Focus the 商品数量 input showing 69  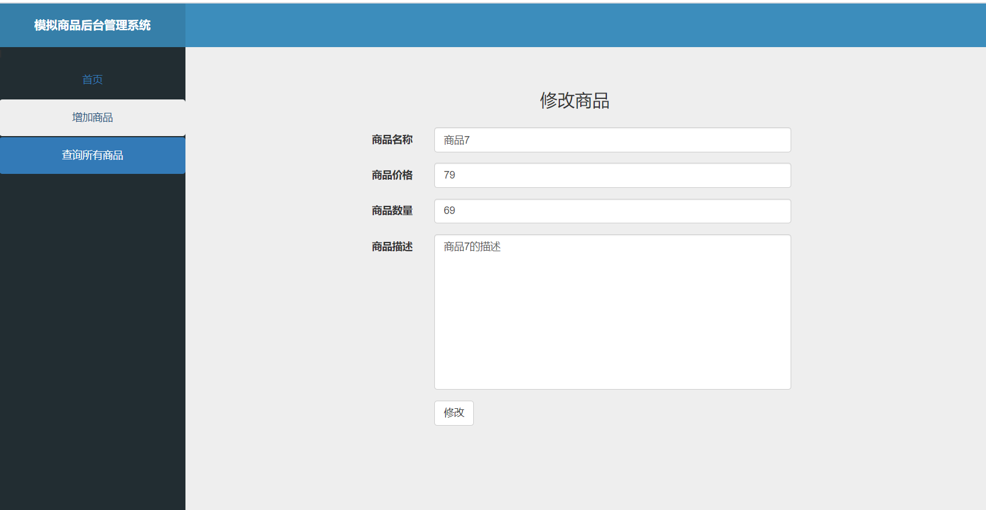tap(612, 211)
